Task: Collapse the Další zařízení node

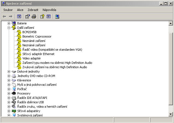Action: tap(9, 28)
